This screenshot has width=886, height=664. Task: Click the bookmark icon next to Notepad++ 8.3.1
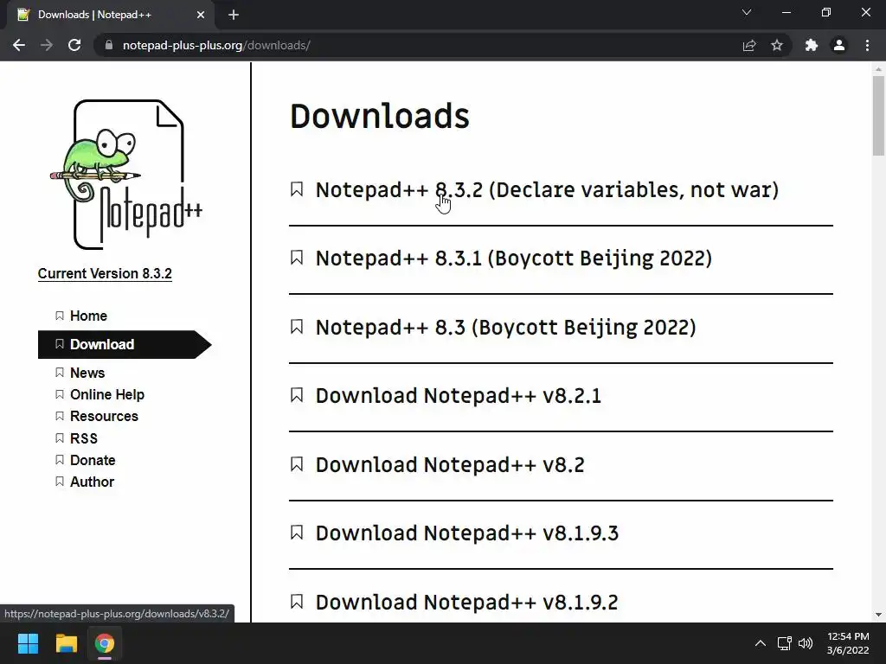[x=297, y=258]
